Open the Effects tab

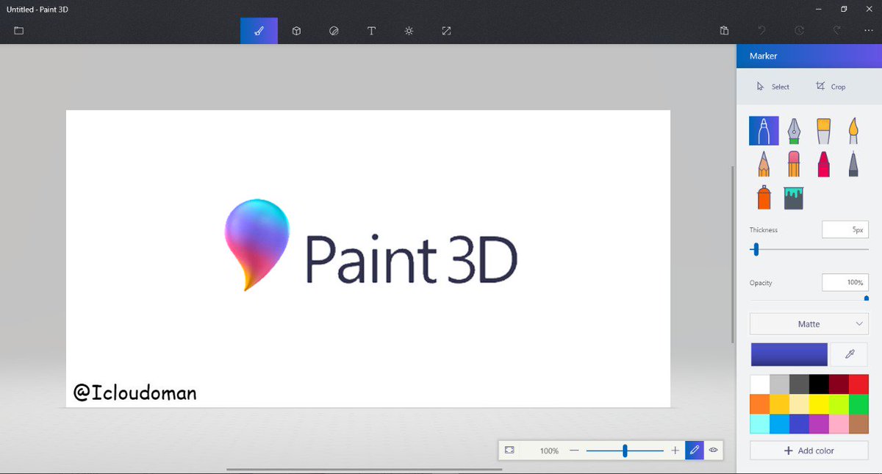(x=409, y=31)
